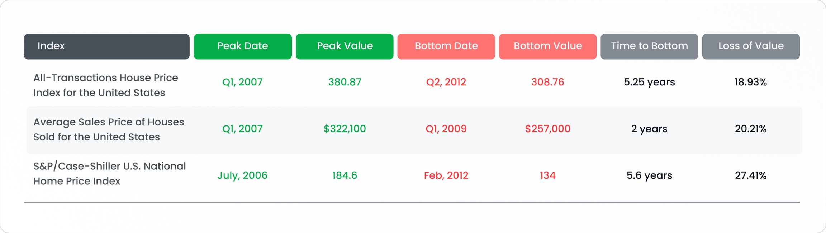Click the Index column header

coord(106,46)
